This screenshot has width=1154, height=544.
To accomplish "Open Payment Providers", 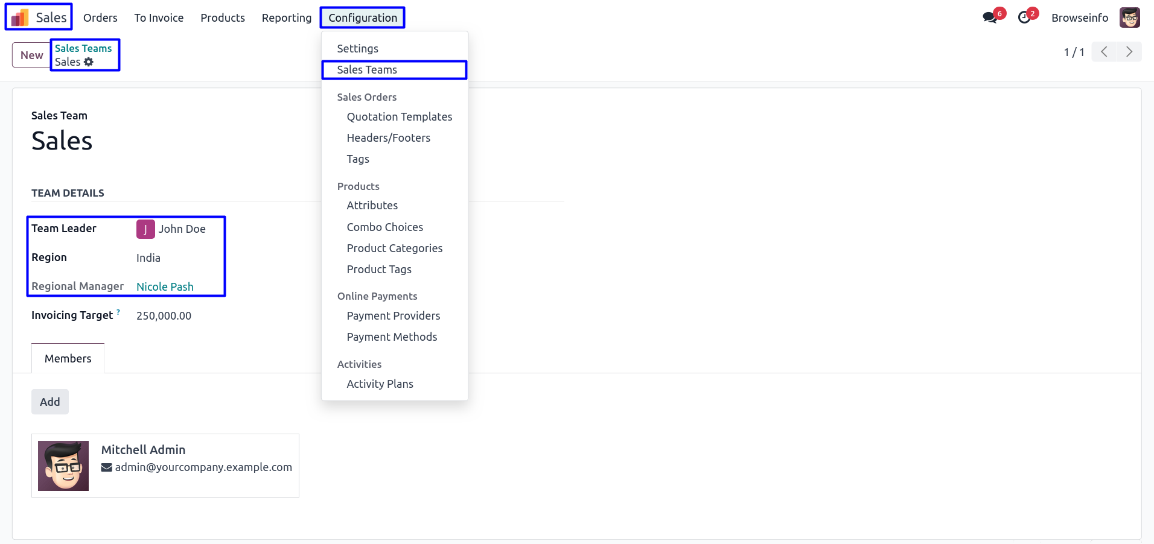I will 395,316.
